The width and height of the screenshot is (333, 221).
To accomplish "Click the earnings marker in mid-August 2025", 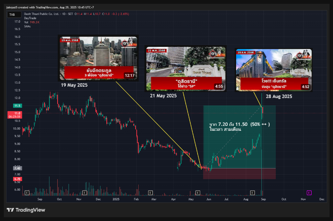I will [x=252, y=192].
